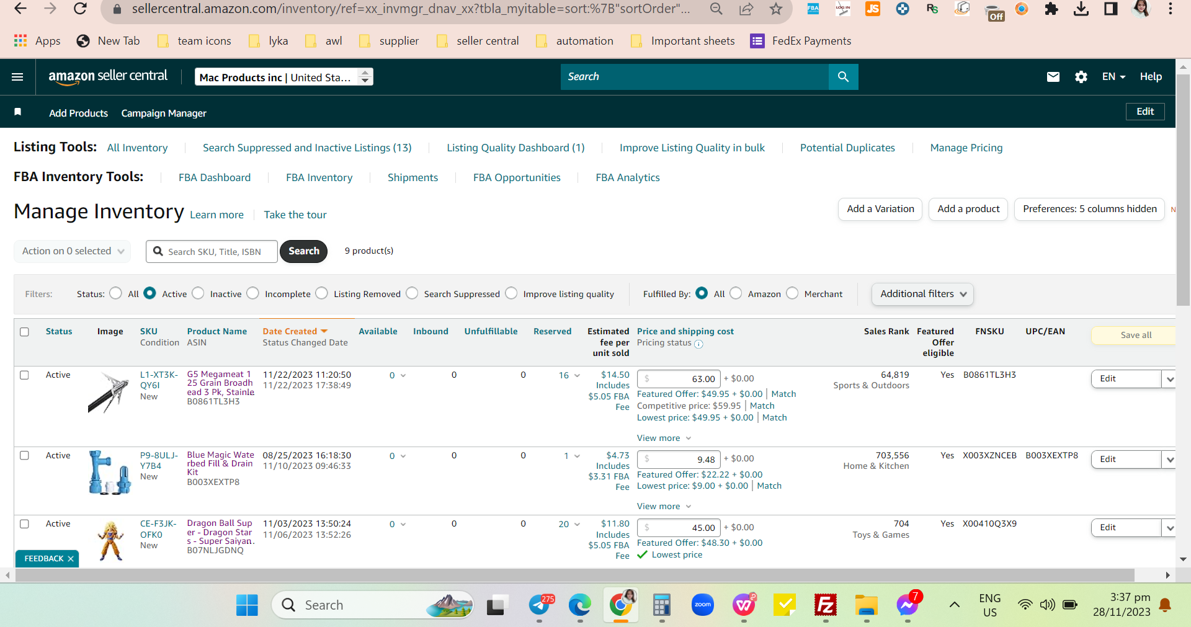Select Fulfilled By Merchant radio button

[x=792, y=293]
